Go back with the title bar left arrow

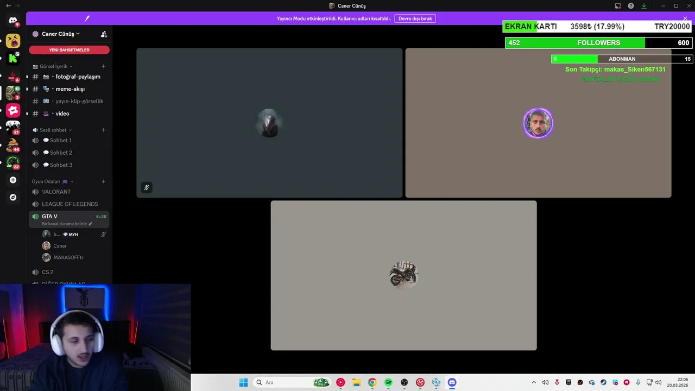point(8,6)
